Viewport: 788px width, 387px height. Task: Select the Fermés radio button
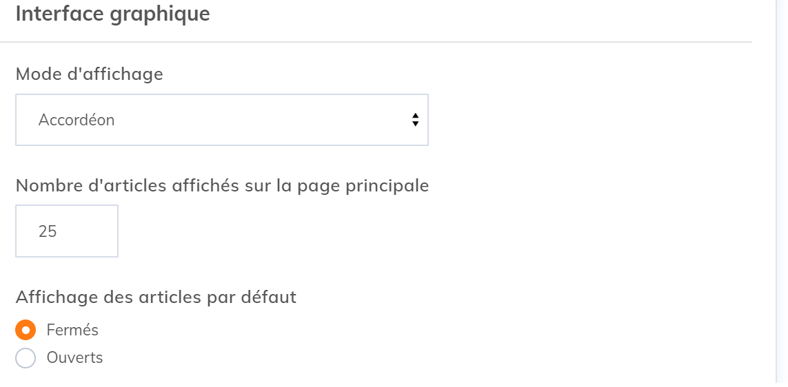(26, 331)
